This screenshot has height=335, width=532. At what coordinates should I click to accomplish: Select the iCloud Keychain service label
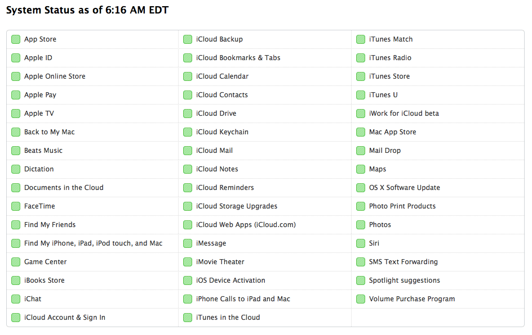click(222, 132)
